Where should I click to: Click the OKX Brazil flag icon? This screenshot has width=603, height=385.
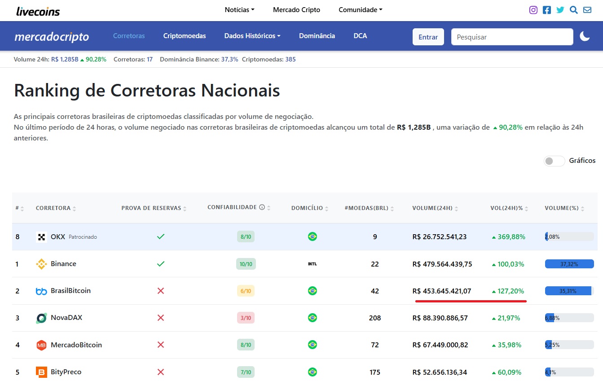[x=313, y=236]
